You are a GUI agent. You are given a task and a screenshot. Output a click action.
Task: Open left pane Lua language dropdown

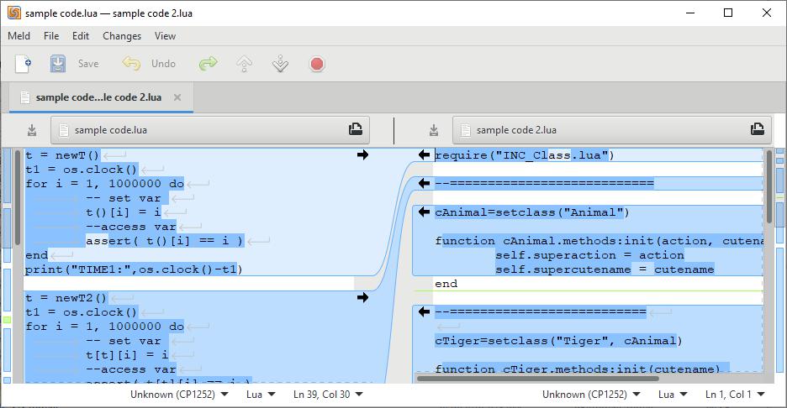pos(260,395)
